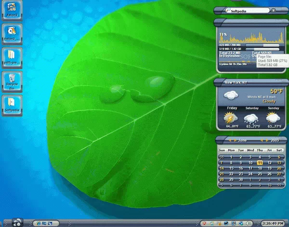Image resolution: width=289 pixels, height=227 pixels.
Task: Click the Uptime text in system monitor
Action: [x=233, y=64]
